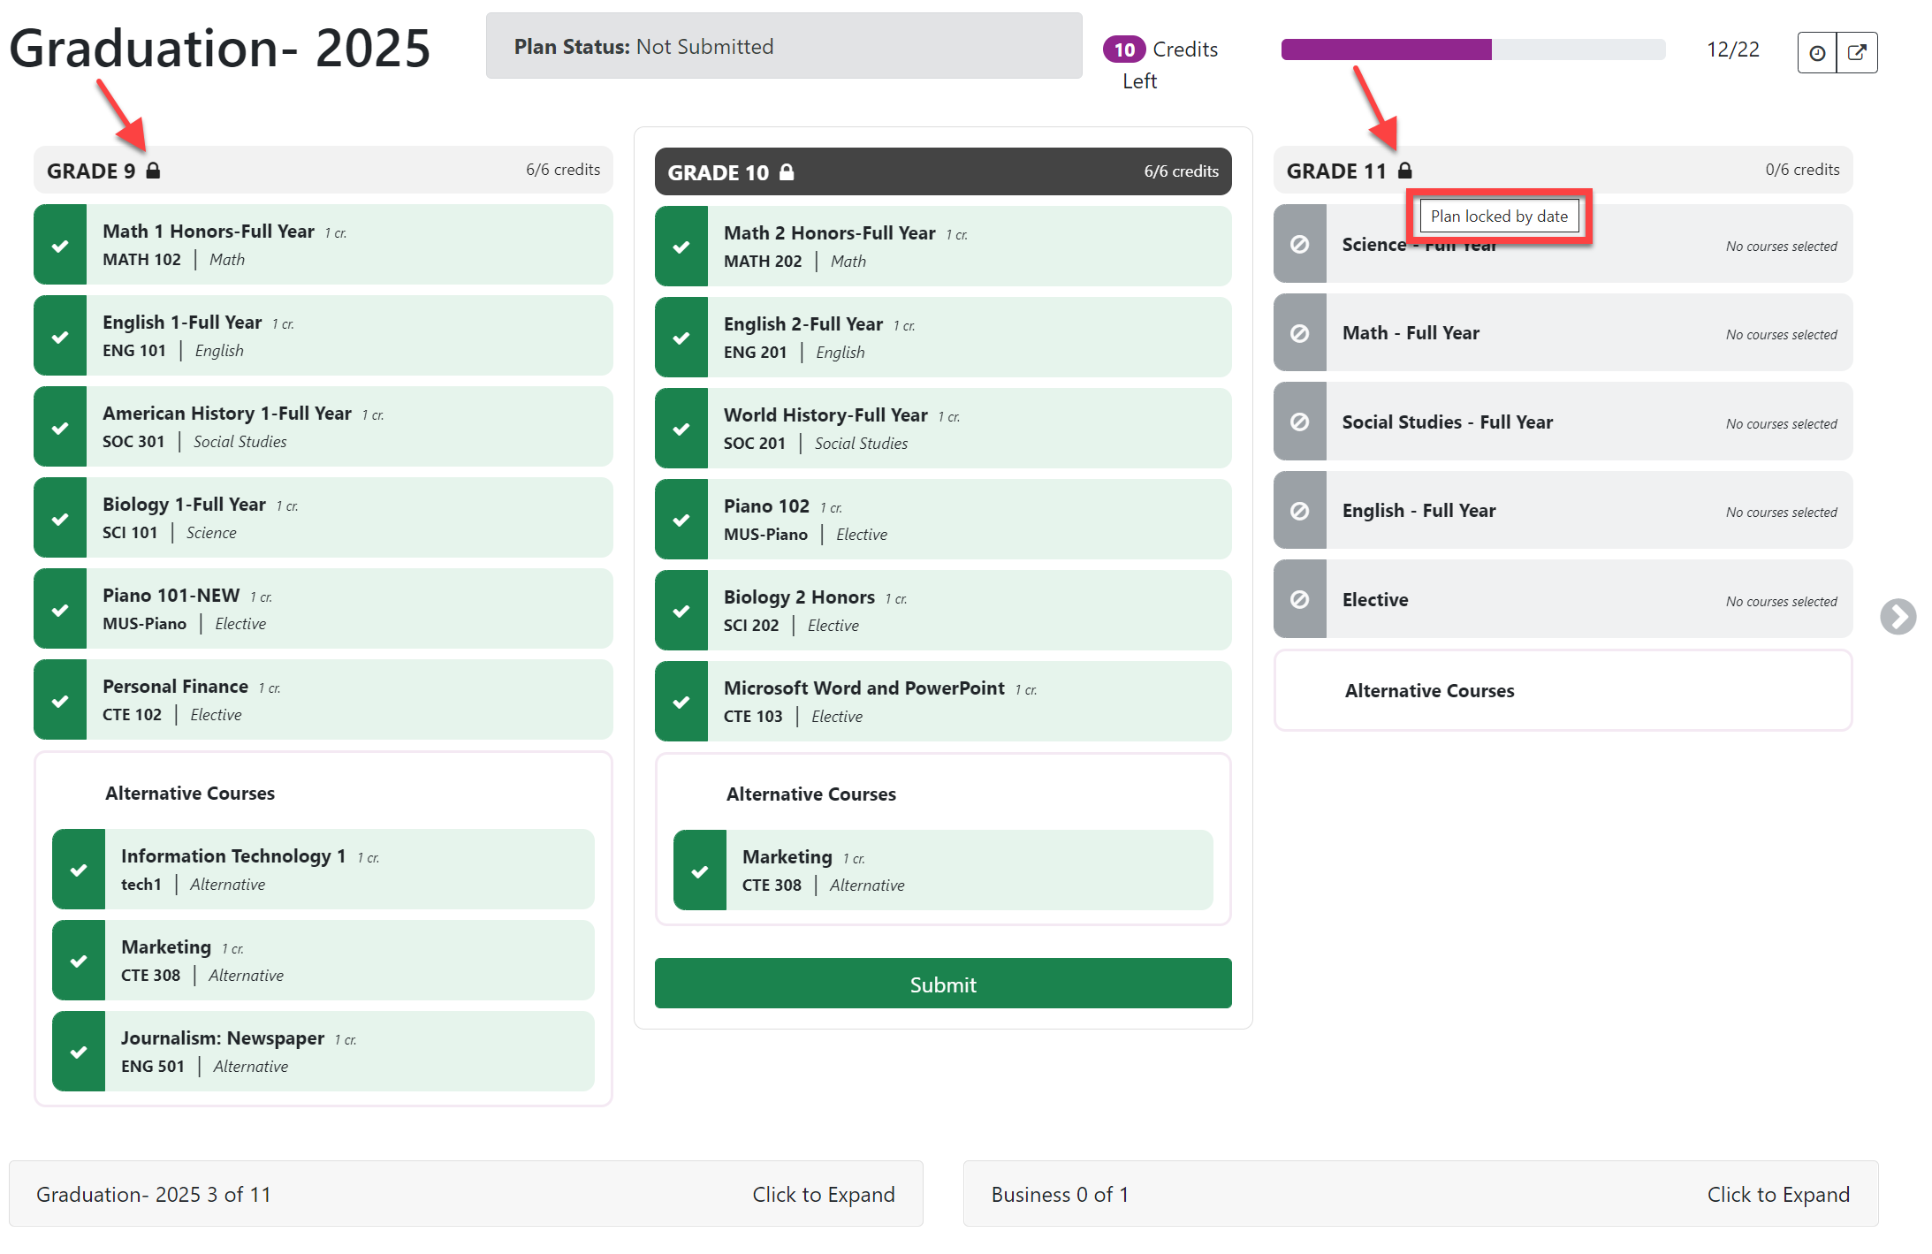Click blocked icon for Social Studies - Full Year

coord(1300,422)
